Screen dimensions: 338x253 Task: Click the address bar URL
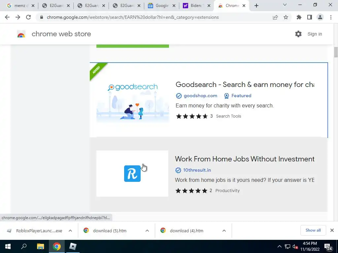coord(133,17)
